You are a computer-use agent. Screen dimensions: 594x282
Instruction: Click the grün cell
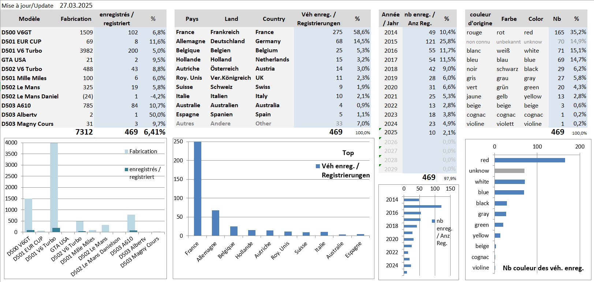pyautogui.click(x=503, y=87)
